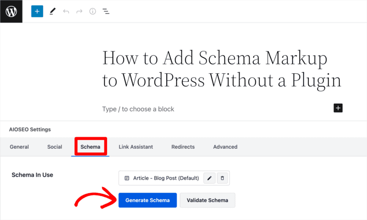
Task: Click the post title text
Action: coord(222,70)
